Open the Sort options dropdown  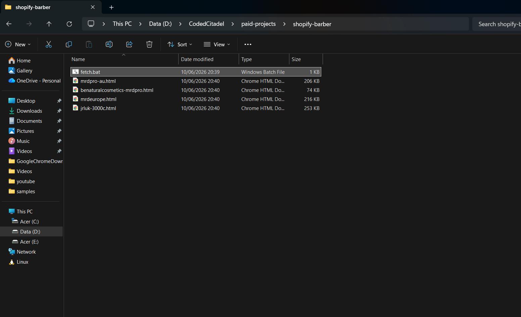(180, 44)
